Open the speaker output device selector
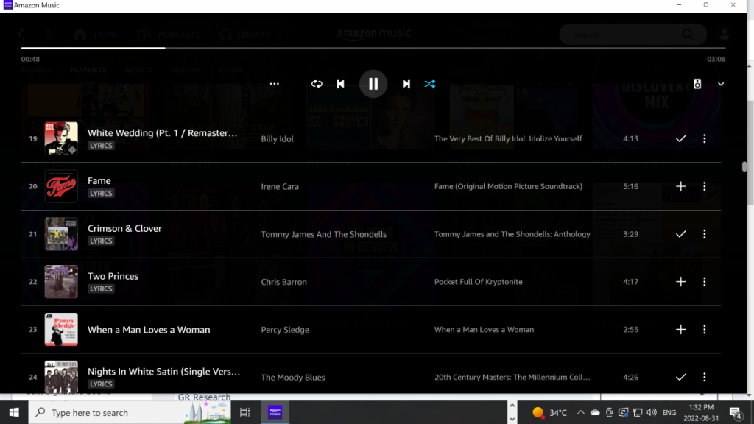 coord(697,84)
